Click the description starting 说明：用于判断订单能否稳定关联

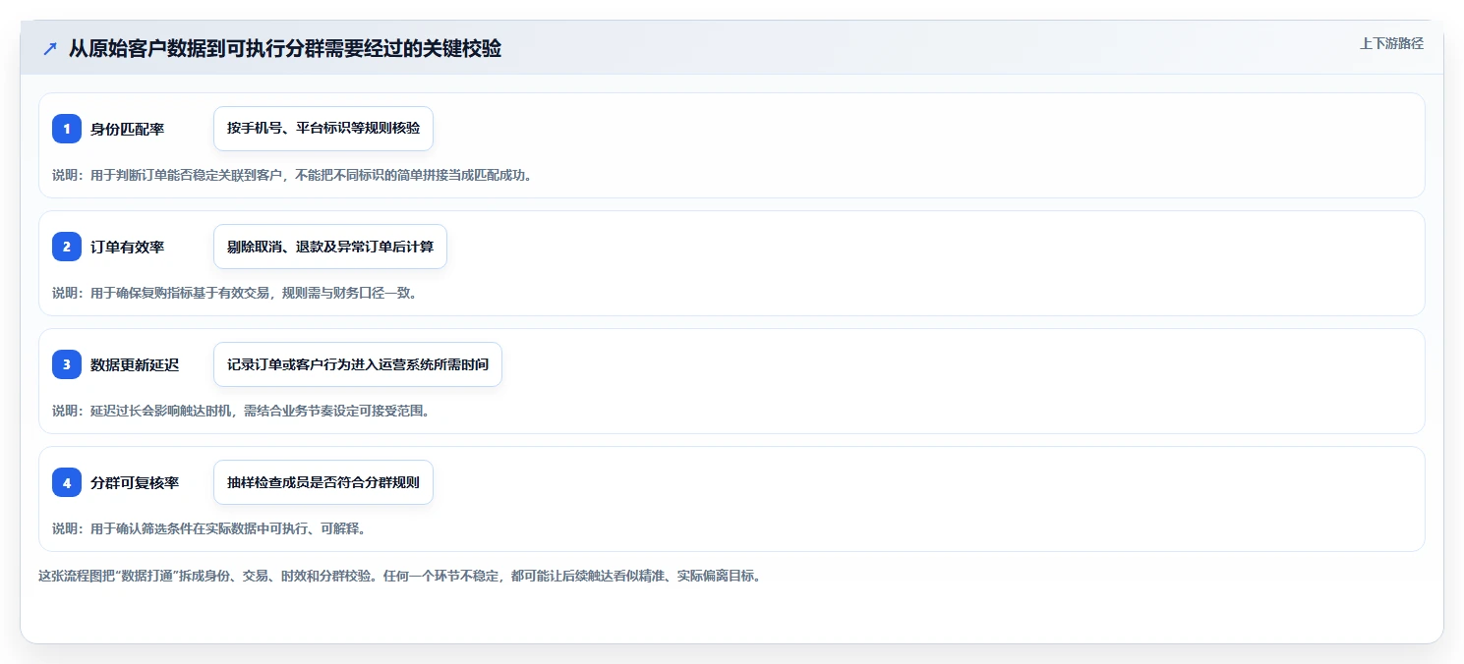pyautogui.click(x=292, y=175)
